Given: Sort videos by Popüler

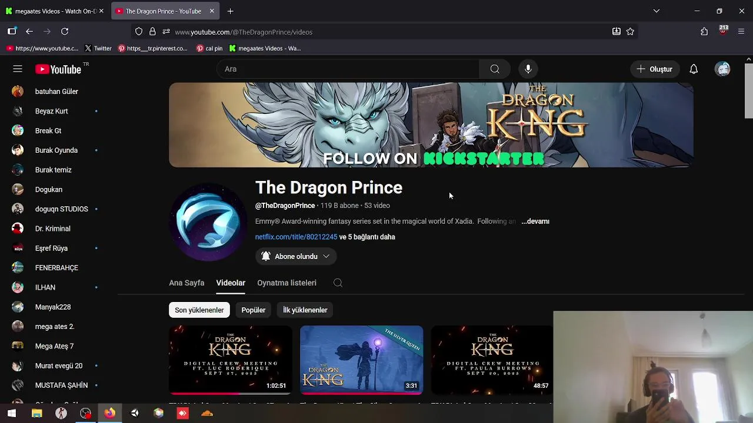Looking at the screenshot, I should (x=253, y=310).
